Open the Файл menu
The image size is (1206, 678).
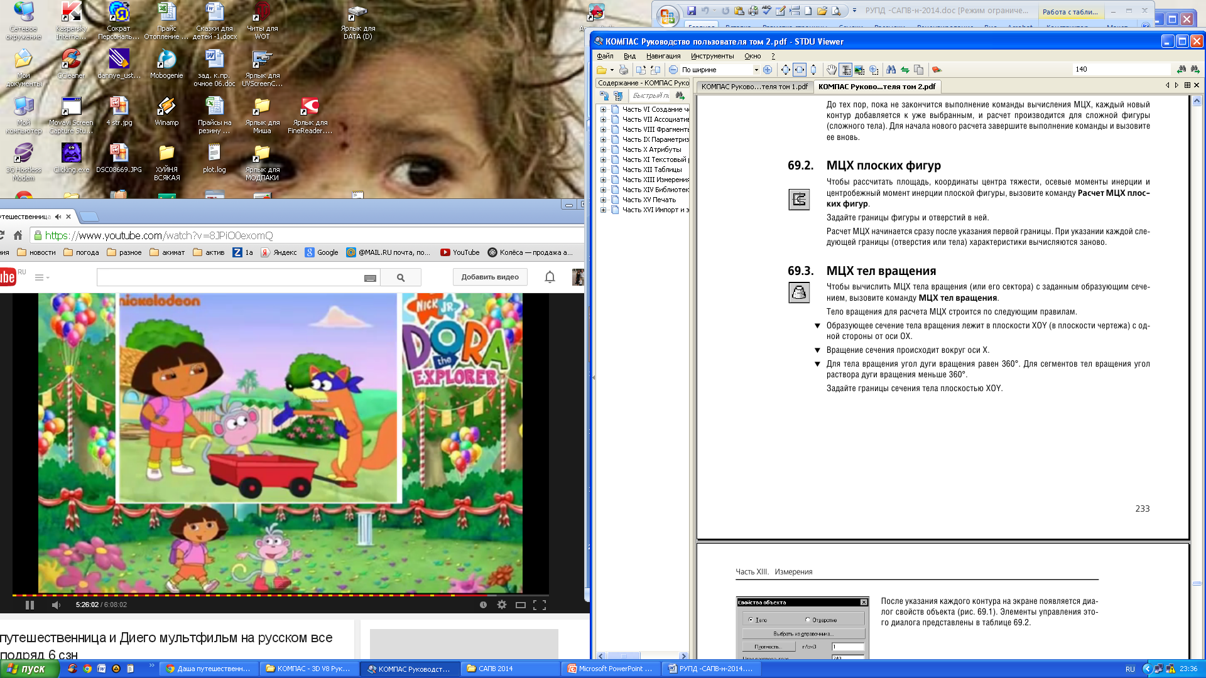click(605, 56)
